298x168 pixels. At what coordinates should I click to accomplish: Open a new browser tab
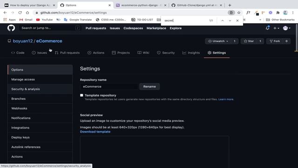coord(230,5)
